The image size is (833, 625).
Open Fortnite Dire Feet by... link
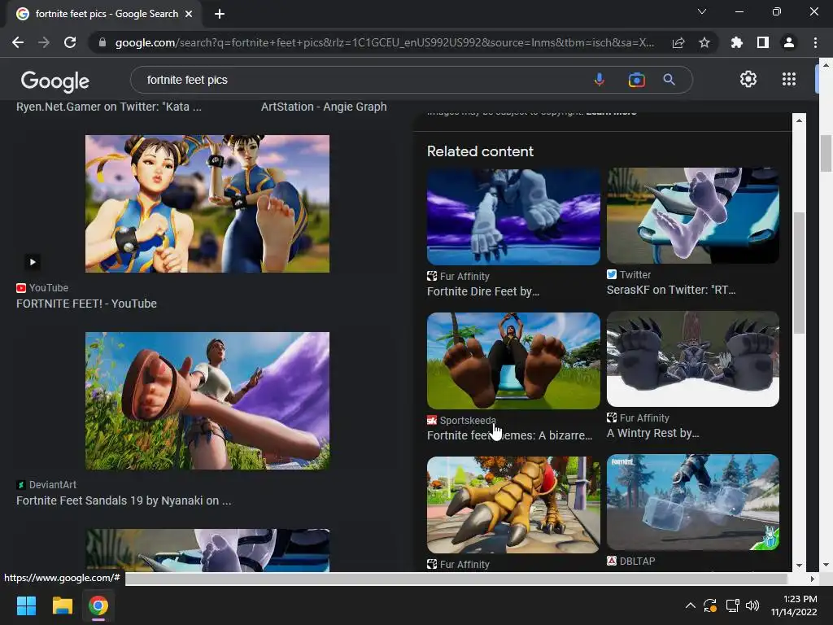pyautogui.click(x=483, y=291)
